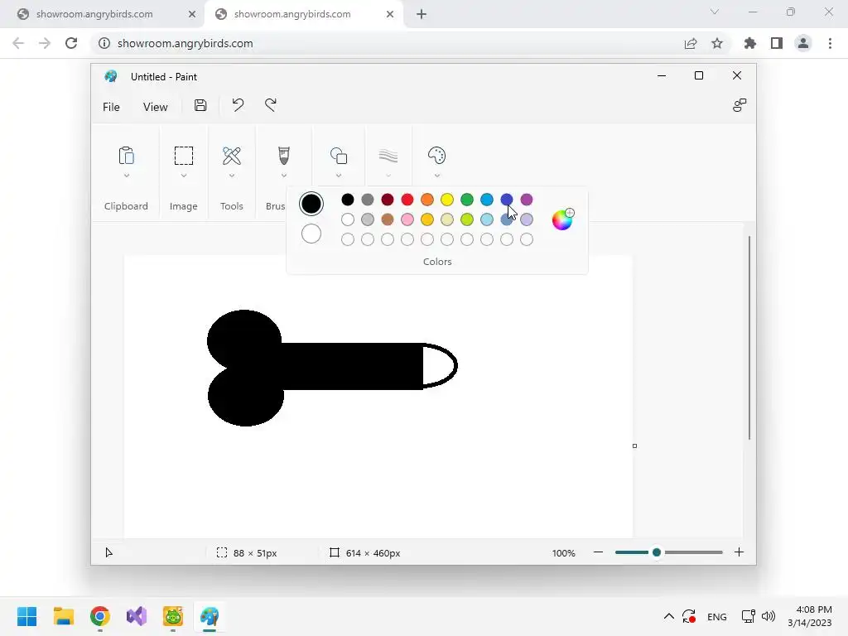Click the Paint app logo in title bar
Viewport: 848px width, 636px height.
111,76
